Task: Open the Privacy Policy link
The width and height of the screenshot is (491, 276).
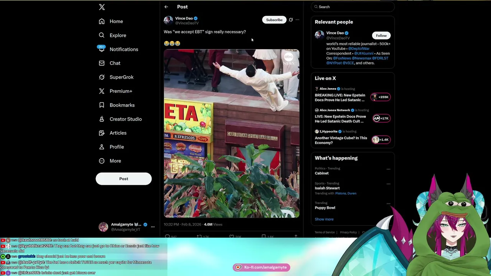Action: (348, 232)
